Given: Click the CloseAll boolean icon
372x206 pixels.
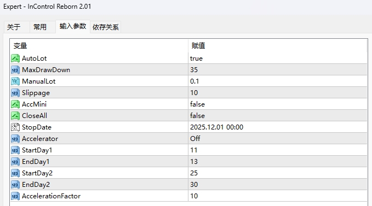Looking at the screenshot, I should point(15,116).
